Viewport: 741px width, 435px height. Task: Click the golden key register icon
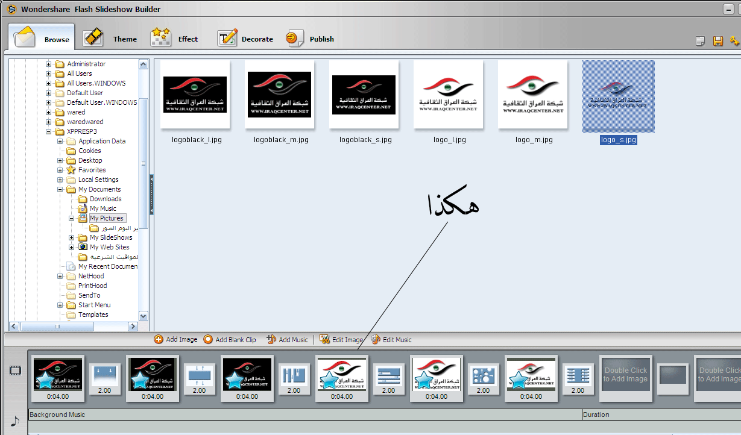(x=734, y=41)
